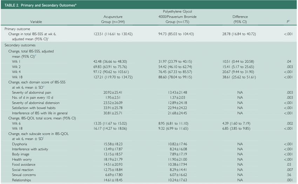Select the Health worry row label

point(22,159)
